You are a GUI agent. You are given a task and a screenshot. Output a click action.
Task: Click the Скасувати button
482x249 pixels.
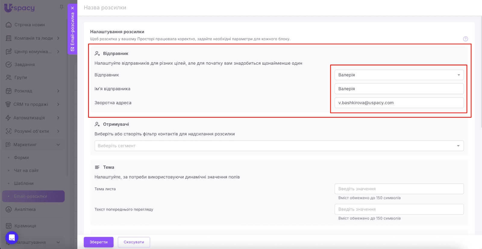pos(134,242)
